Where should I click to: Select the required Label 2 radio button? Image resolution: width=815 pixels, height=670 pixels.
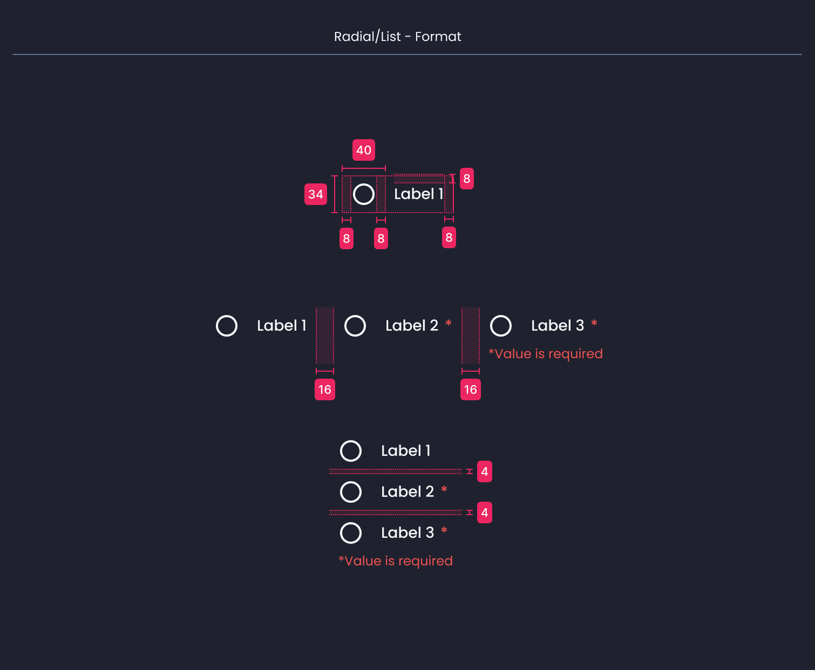(x=356, y=325)
